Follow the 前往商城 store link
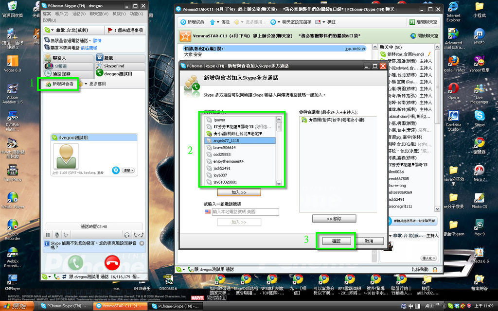498x311 pixels. [x=89, y=48]
